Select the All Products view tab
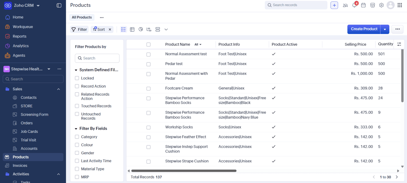 click(x=82, y=17)
